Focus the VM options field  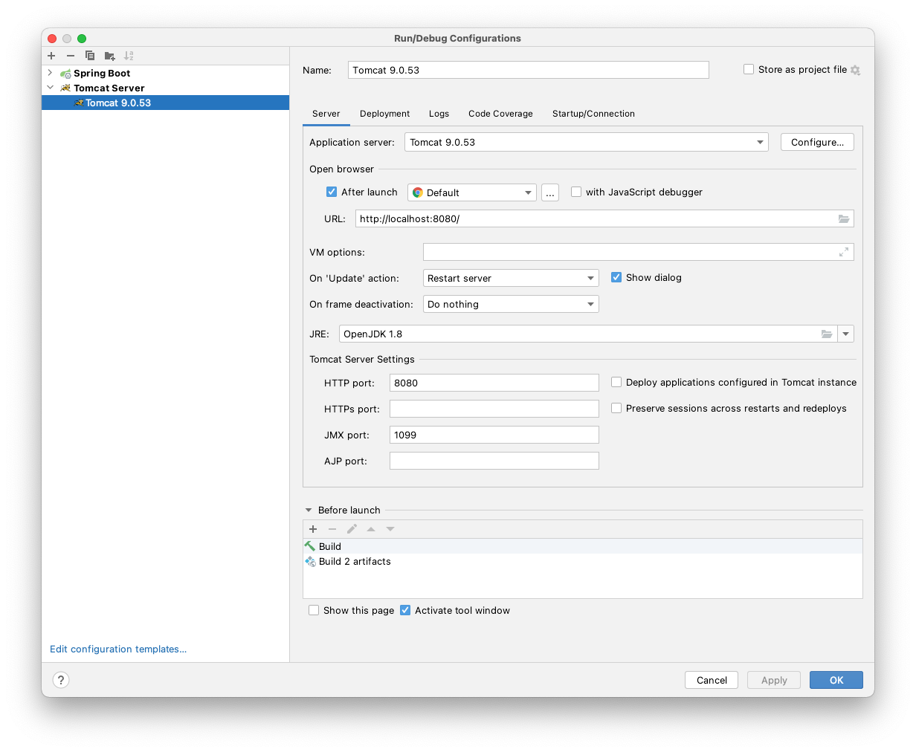click(x=639, y=252)
